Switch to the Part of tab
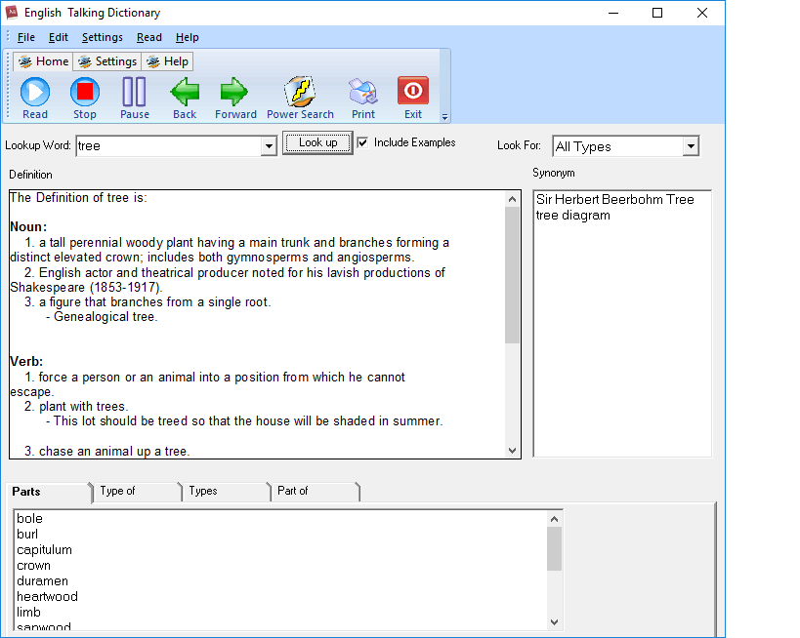The image size is (800, 638). (x=315, y=492)
